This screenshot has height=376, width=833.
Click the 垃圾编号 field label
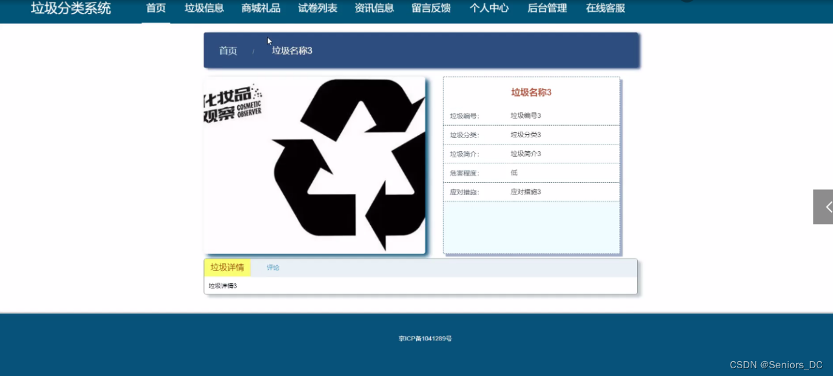(465, 116)
